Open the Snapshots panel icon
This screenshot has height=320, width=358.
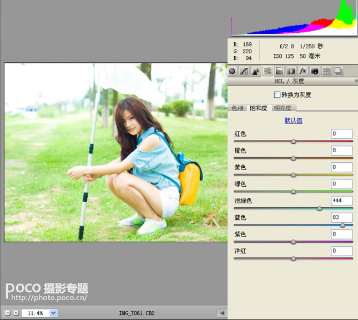coord(338,71)
